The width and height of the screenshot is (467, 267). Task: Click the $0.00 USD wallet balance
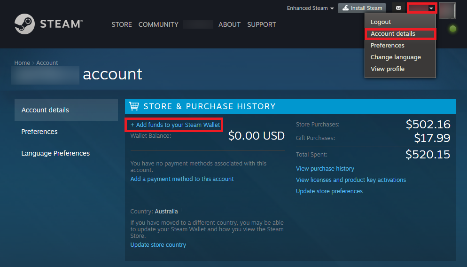click(256, 136)
